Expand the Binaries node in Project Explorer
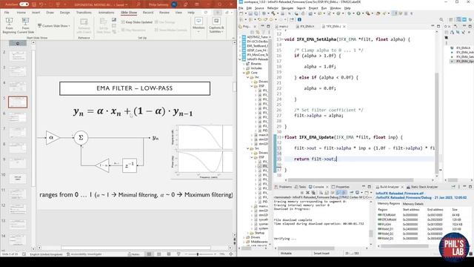Screen dimensions: 474x267 [x=244, y=64]
